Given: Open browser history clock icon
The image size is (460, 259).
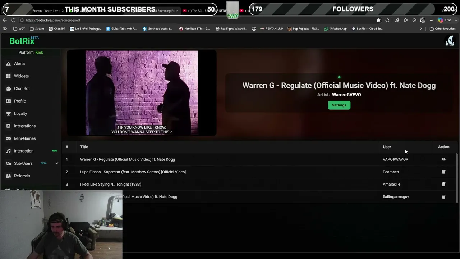Looking at the screenshot, I should [x=414, y=20].
